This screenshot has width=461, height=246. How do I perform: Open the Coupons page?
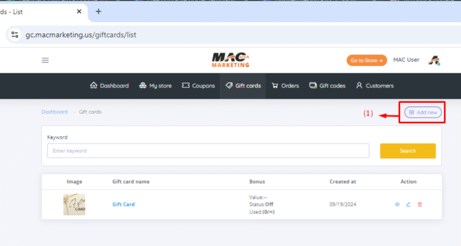pyautogui.click(x=198, y=86)
